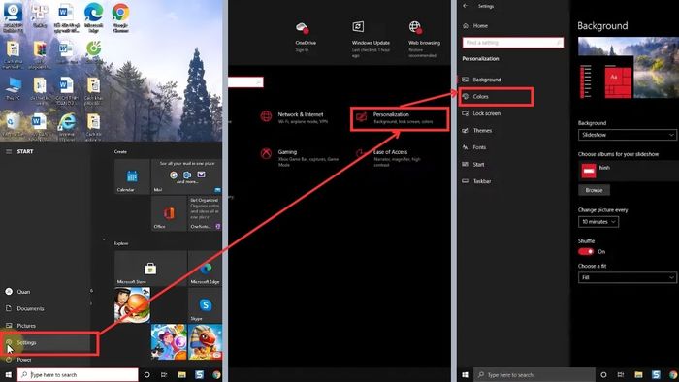Select Lock screen in sidebar
This screenshot has width=679, height=382.
[x=481, y=113]
